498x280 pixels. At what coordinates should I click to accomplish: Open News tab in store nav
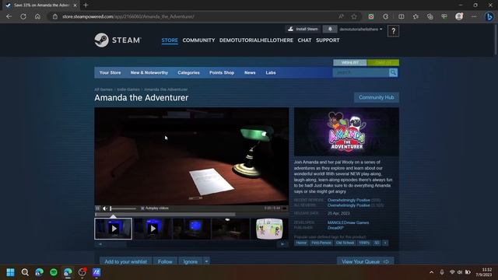point(250,72)
